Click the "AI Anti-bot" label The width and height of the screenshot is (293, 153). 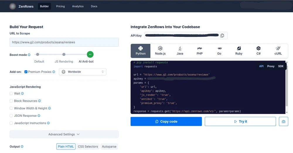86,61
